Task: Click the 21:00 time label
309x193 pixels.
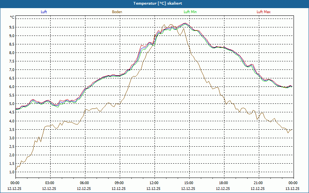Action: (x=259, y=183)
